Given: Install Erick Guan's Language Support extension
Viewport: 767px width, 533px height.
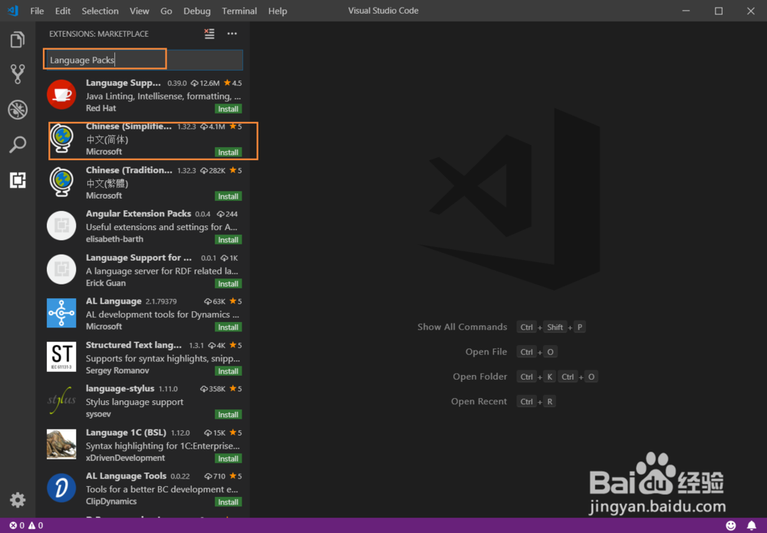Looking at the screenshot, I should pyautogui.click(x=228, y=284).
